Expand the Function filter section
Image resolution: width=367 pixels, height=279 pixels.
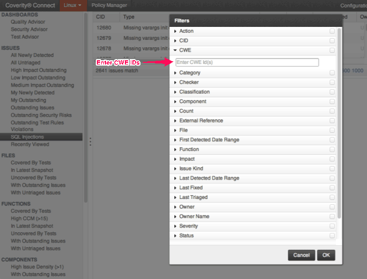(175, 149)
